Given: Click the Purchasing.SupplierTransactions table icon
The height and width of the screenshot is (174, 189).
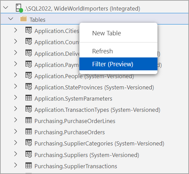Looking at the screenshot, I should (29, 165).
